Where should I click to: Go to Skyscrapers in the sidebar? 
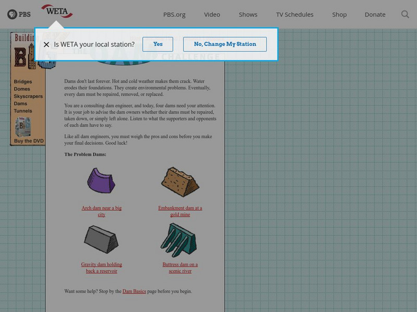coord(28,96)
